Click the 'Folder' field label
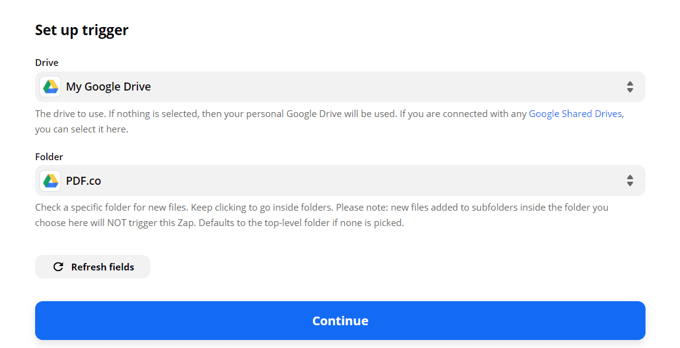680x348 pixels. pyautogui.click(x=49, y=156)
